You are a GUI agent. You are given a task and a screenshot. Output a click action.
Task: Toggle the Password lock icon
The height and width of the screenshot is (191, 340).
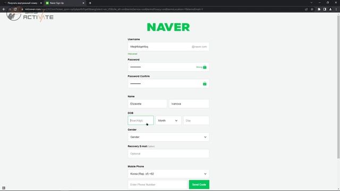[205, 67]
